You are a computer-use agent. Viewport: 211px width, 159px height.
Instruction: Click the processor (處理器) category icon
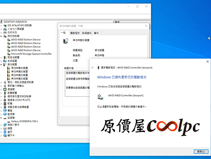pyautogui.click(x=5, y=89)
